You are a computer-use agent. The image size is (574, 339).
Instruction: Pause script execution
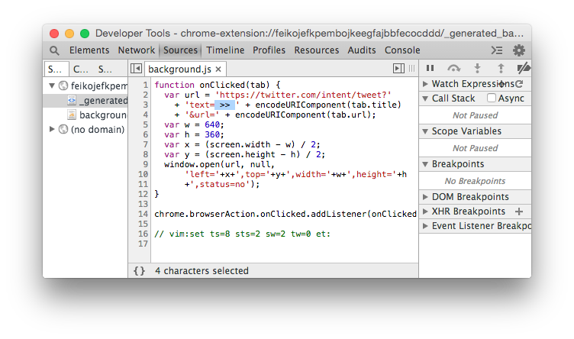[430, 69]
